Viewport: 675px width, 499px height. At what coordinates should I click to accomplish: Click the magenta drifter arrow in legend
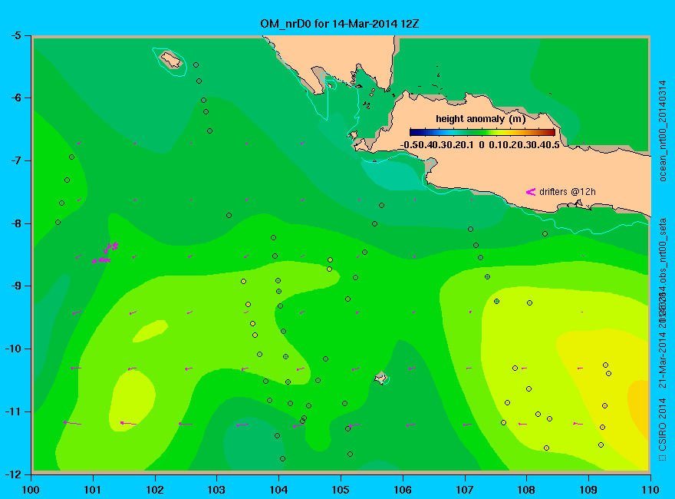coord(530,192)
